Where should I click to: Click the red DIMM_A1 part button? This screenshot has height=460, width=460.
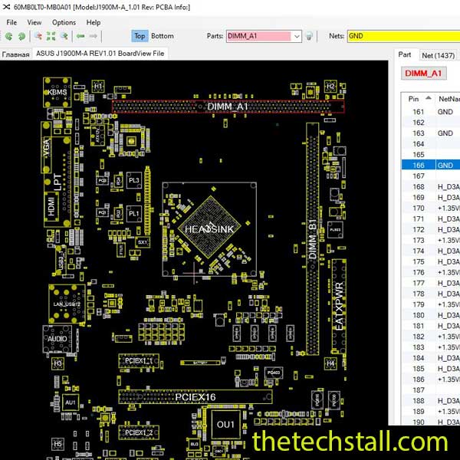[423, 74]
